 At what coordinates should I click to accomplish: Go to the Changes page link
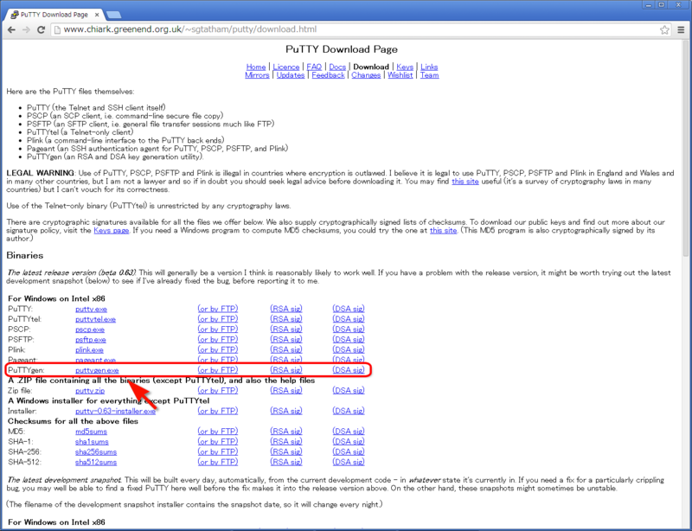(366, 75)
